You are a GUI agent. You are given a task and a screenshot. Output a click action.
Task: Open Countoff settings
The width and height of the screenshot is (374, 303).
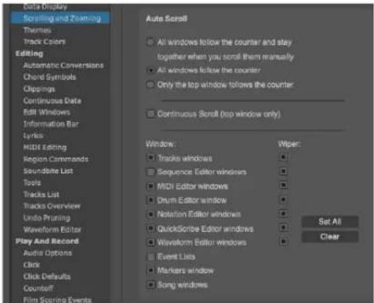(x=38, y=288)
